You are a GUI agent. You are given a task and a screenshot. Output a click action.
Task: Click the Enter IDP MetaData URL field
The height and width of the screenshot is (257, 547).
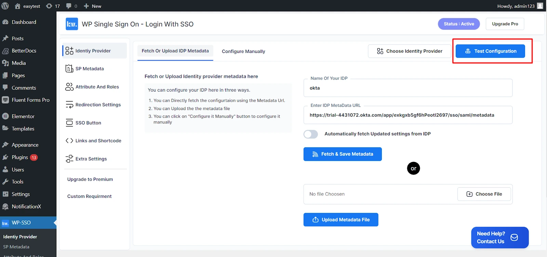408,115
